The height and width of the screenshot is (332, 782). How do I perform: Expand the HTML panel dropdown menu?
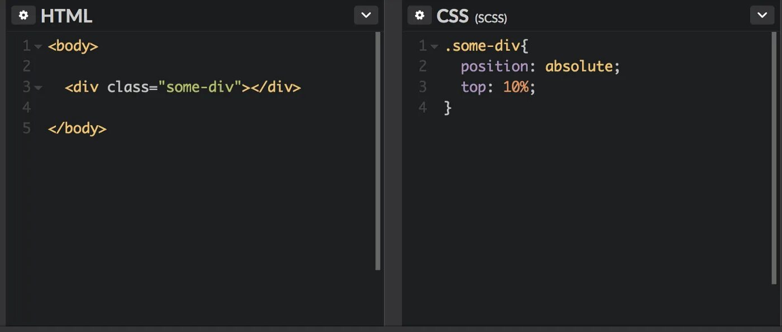tap(366, 16)
